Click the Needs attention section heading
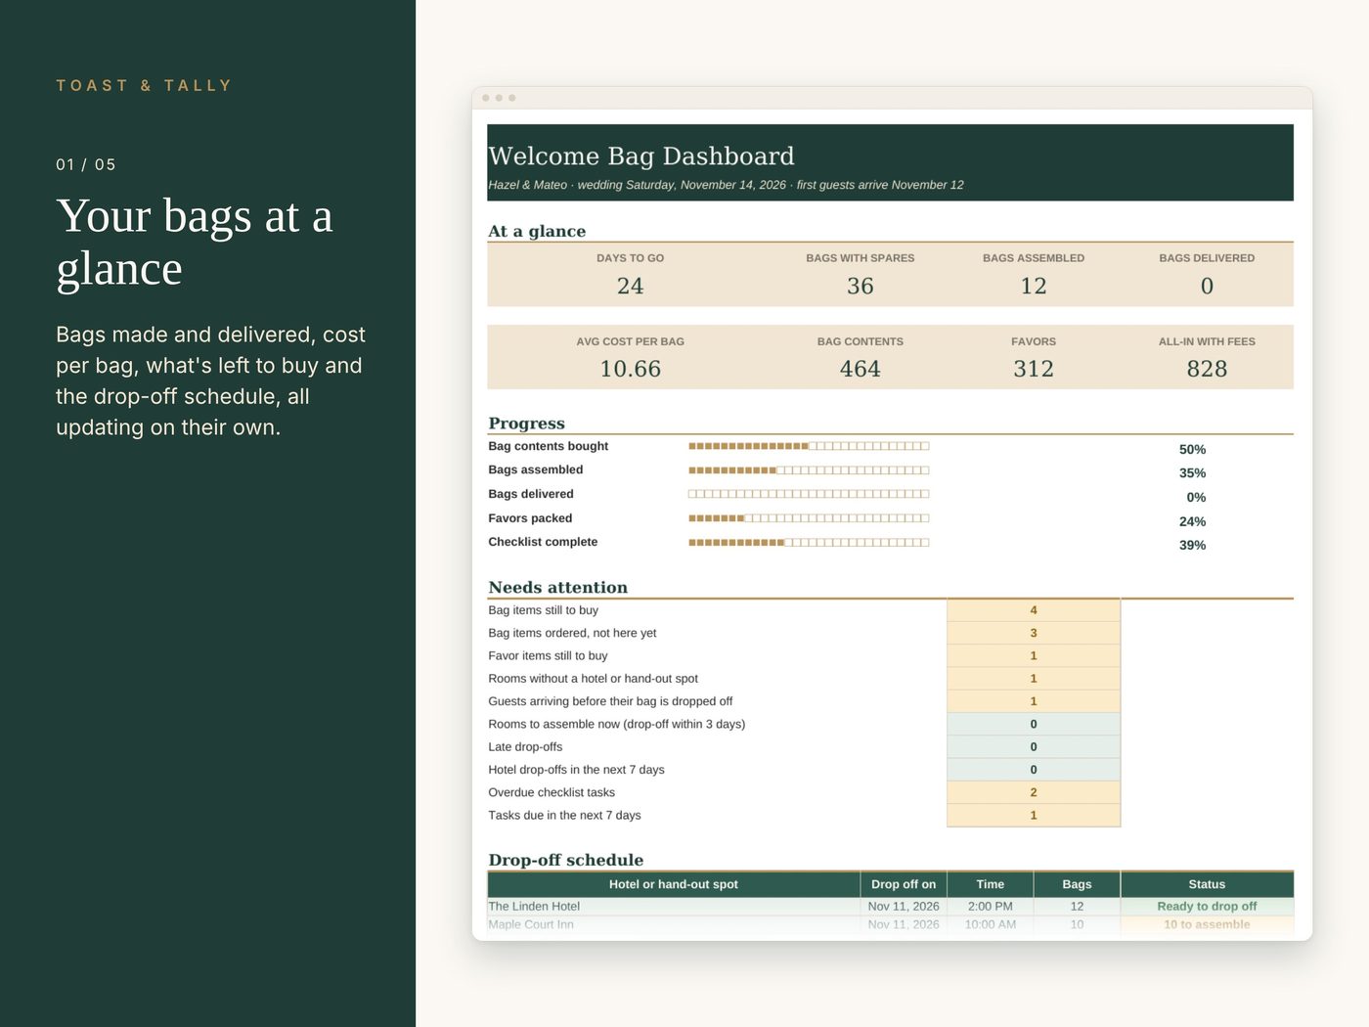This screenshot has height=1027, width=1369. pos(558,588)
